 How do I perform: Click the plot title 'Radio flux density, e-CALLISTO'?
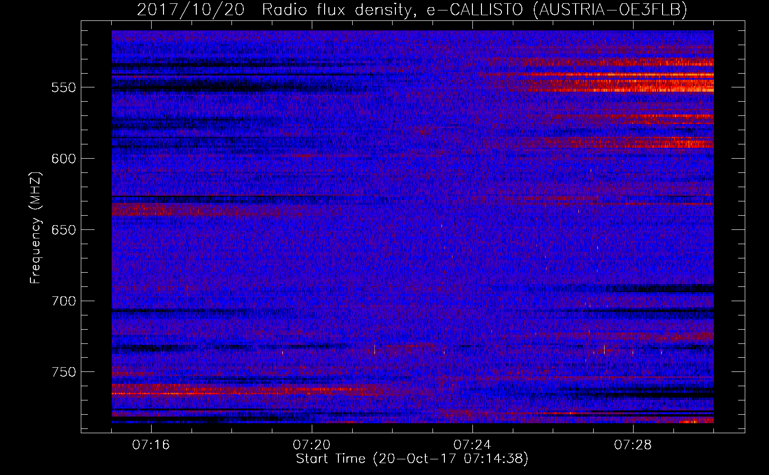(393, 9)
